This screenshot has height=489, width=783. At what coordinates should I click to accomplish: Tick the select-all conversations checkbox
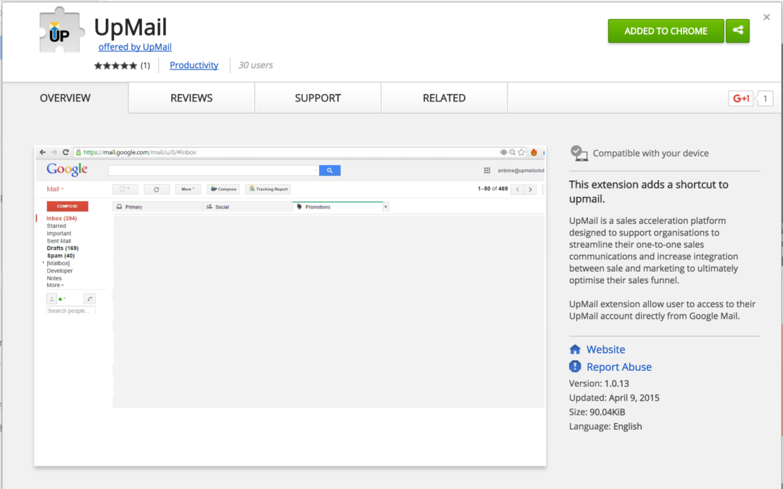tap(123, 188)
